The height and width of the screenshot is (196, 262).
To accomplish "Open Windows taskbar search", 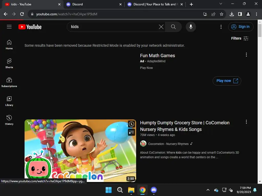I will click(120, 190).
